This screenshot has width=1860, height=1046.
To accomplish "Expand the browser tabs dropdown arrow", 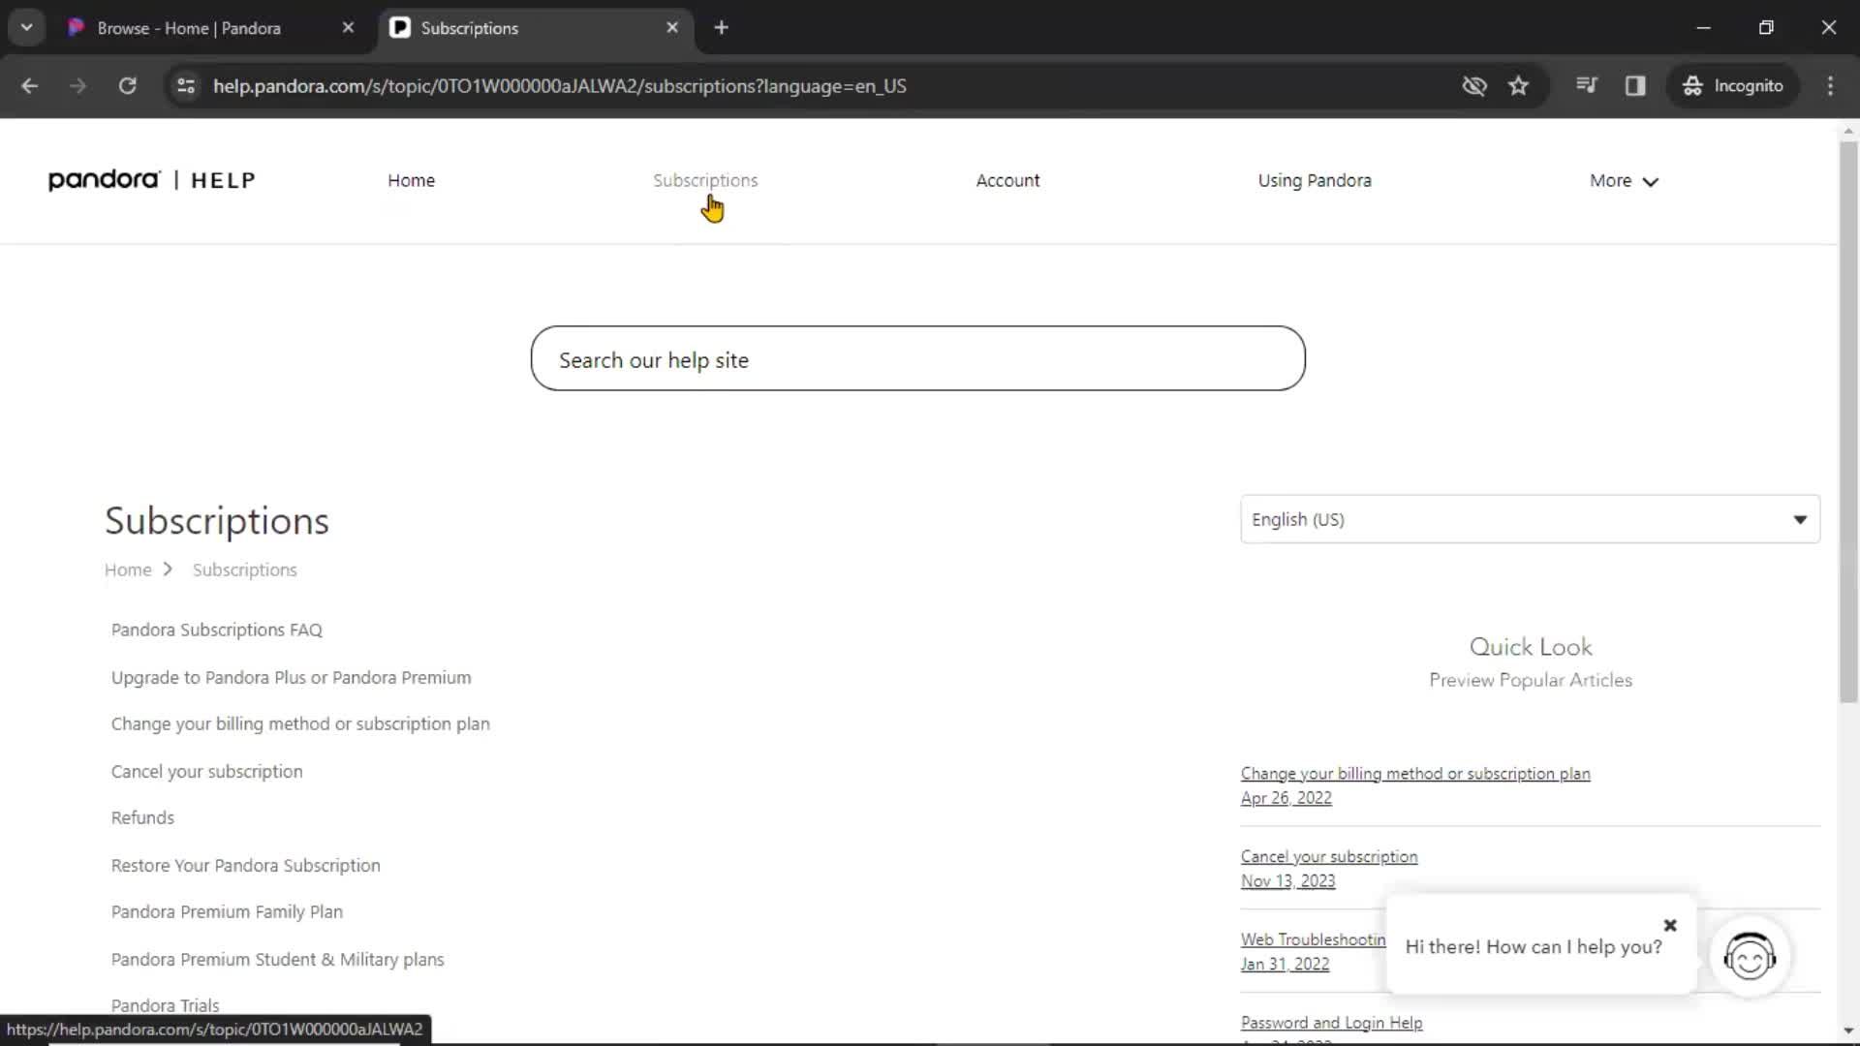I will coord(27,27).
